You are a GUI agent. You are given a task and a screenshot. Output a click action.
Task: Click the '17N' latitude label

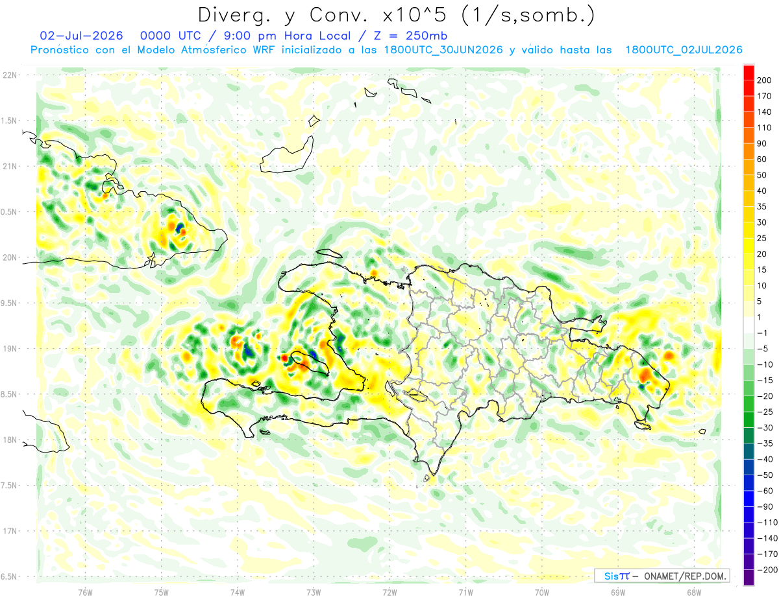(x=10, y=531)
